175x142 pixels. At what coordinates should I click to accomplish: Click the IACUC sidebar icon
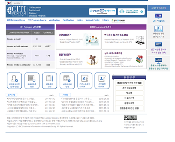tap(159, 60)
